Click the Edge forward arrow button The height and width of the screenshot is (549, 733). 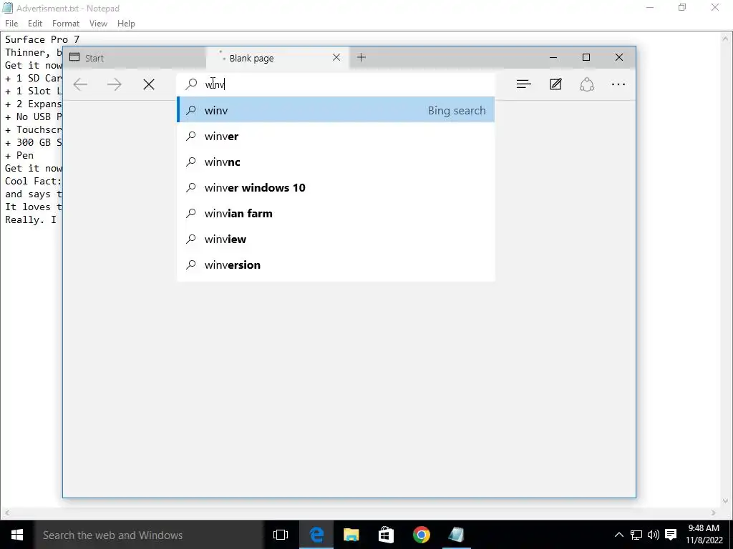(114, 84)
